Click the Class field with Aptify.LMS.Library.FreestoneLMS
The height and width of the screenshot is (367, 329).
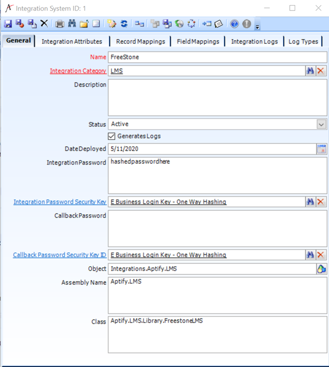[217, 334]
